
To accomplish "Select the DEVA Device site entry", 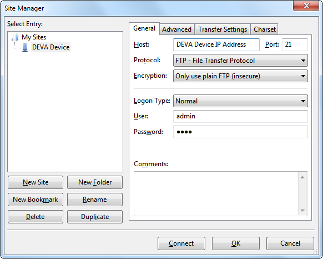I will click(x=51, y=47).
